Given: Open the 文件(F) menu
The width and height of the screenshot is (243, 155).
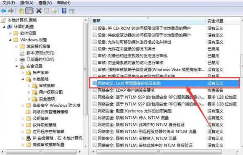Looking at the screenshot, I should pyautogui.click(x=9, y=3).
